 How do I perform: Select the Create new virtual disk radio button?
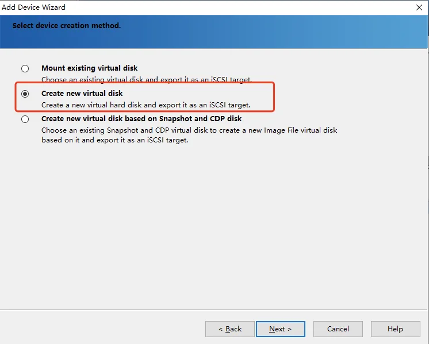(x=25, y=94)
